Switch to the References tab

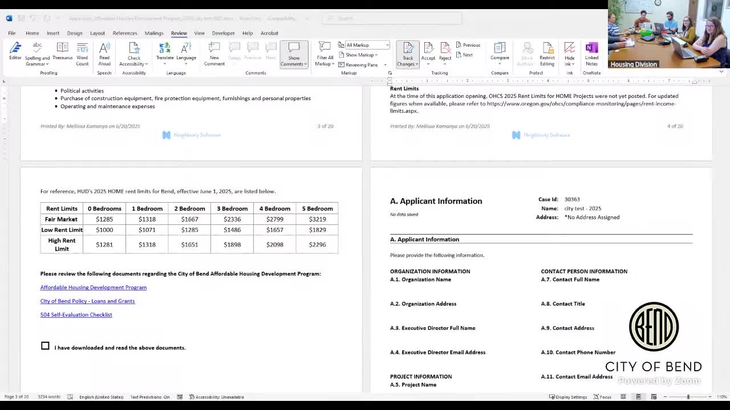[124, 33]
